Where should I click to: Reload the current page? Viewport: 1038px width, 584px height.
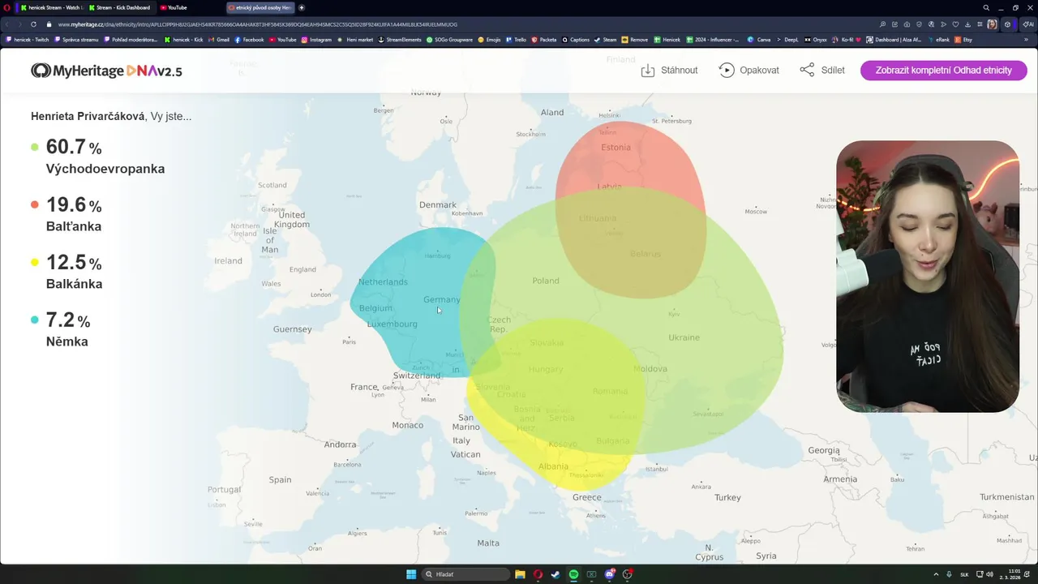(x=33, y=24)
